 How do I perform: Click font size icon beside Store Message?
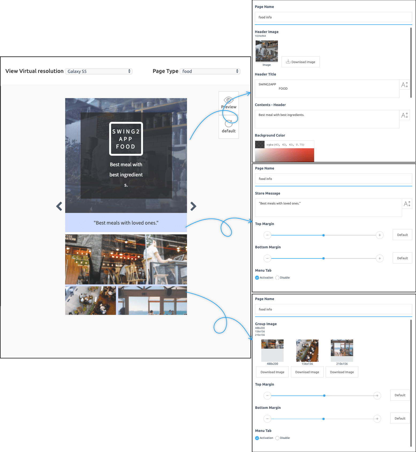(x=407, y=204)
